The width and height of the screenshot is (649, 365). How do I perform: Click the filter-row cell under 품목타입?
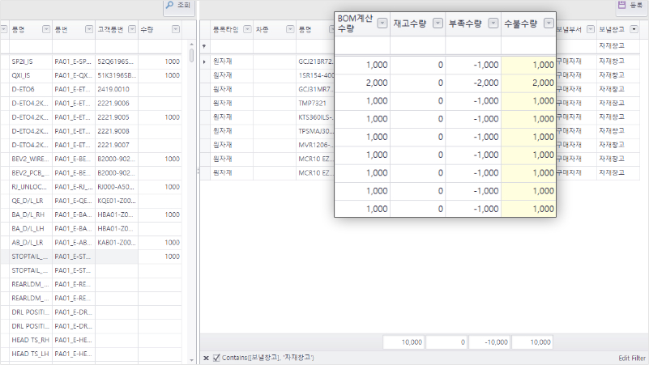pyautogui.click(x=232, y=46)
